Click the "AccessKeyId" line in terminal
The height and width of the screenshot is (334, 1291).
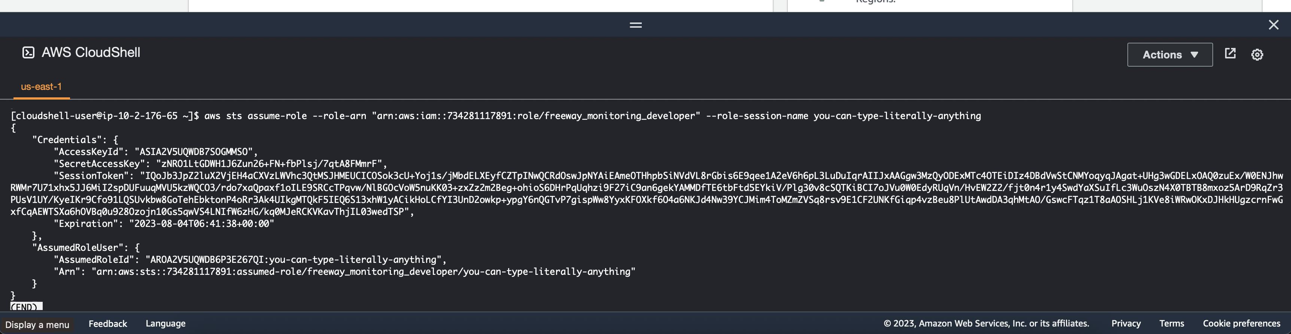[156, 151]
